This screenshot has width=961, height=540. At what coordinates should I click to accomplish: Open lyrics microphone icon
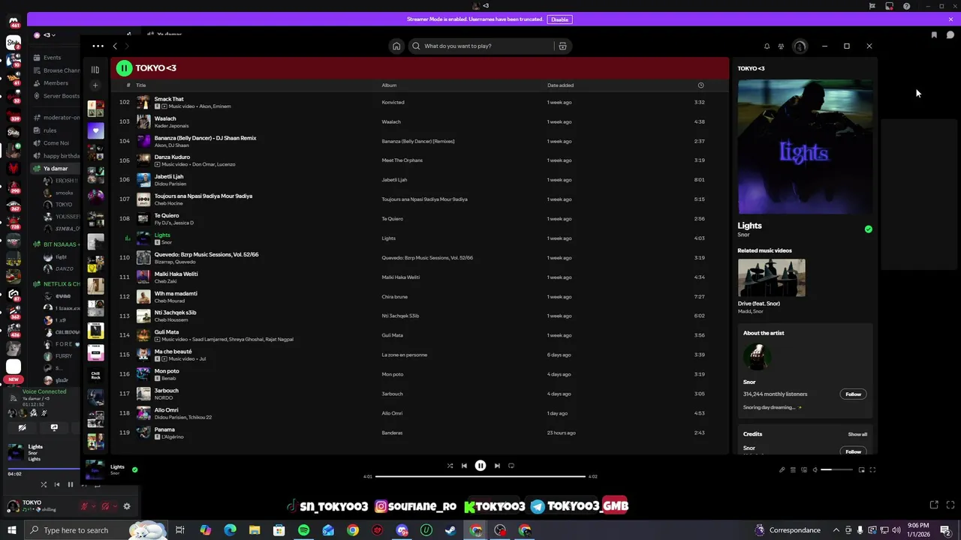[x=782, y=470]
